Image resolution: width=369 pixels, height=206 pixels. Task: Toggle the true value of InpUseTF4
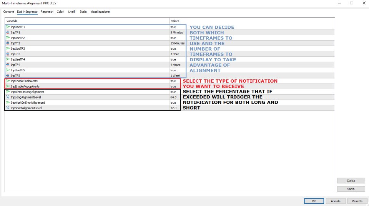coord(173,59)
